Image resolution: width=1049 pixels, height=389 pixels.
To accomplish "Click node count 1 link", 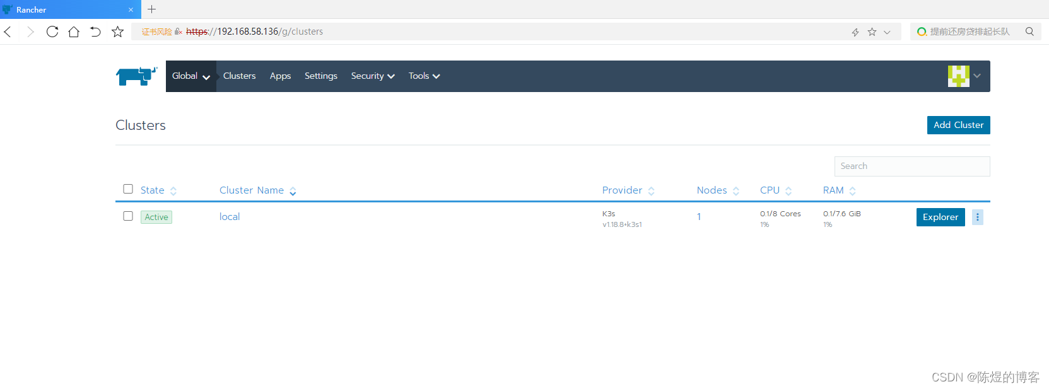I will [x=699, y=217].
